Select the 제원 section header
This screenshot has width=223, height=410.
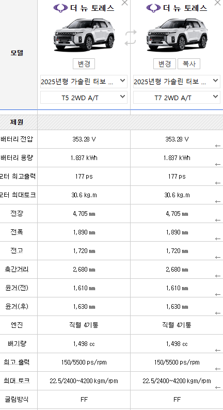click(17, 122)
